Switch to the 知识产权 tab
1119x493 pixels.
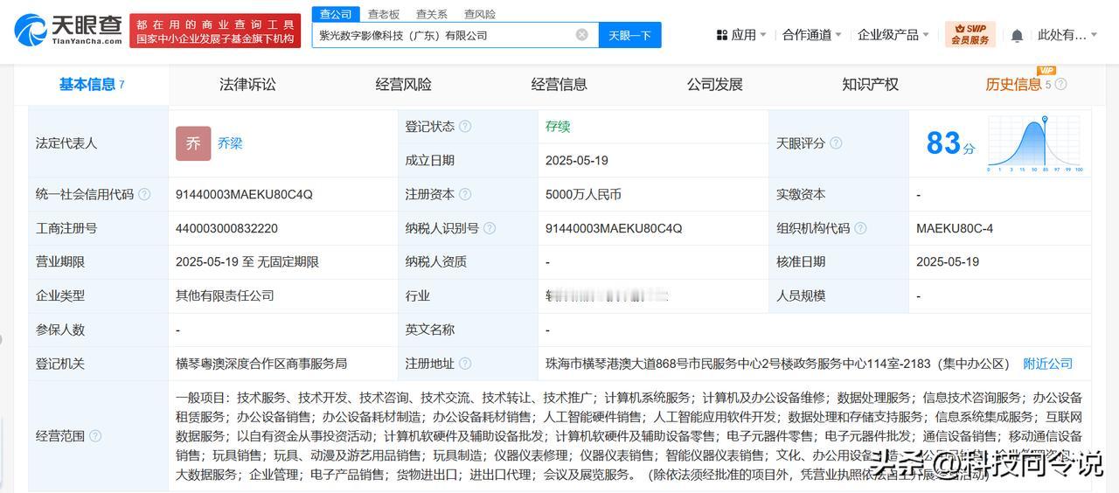pyautogui.click(x=870, y=85)
